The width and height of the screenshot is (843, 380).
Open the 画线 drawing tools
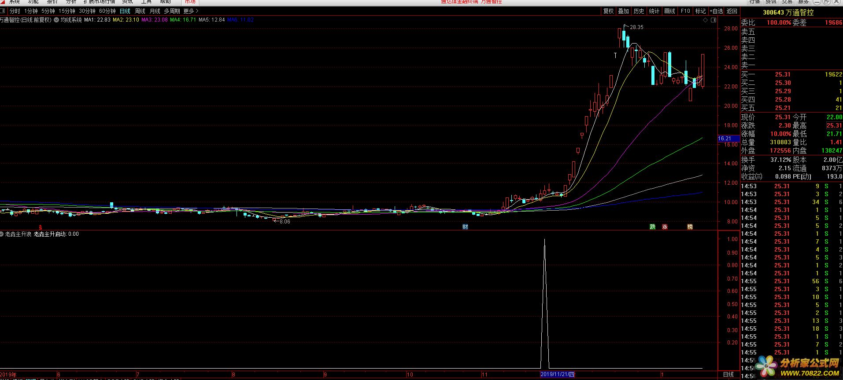[x=669, y=11]
